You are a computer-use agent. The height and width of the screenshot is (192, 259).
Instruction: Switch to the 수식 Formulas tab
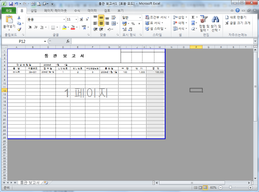(x=77, y=10)
